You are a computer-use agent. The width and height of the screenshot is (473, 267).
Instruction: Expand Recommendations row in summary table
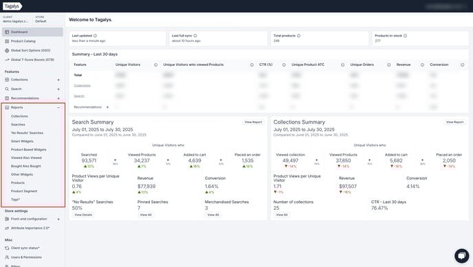(107, 107)
